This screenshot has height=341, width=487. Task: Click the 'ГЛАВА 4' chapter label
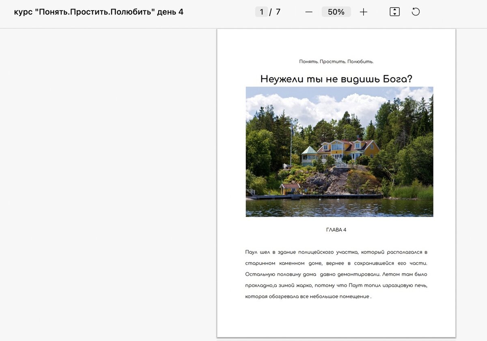point(336,230)
